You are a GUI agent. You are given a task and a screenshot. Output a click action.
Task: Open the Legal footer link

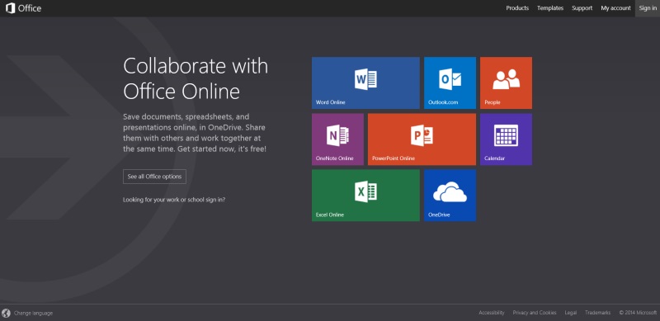[x=571, y=313]
